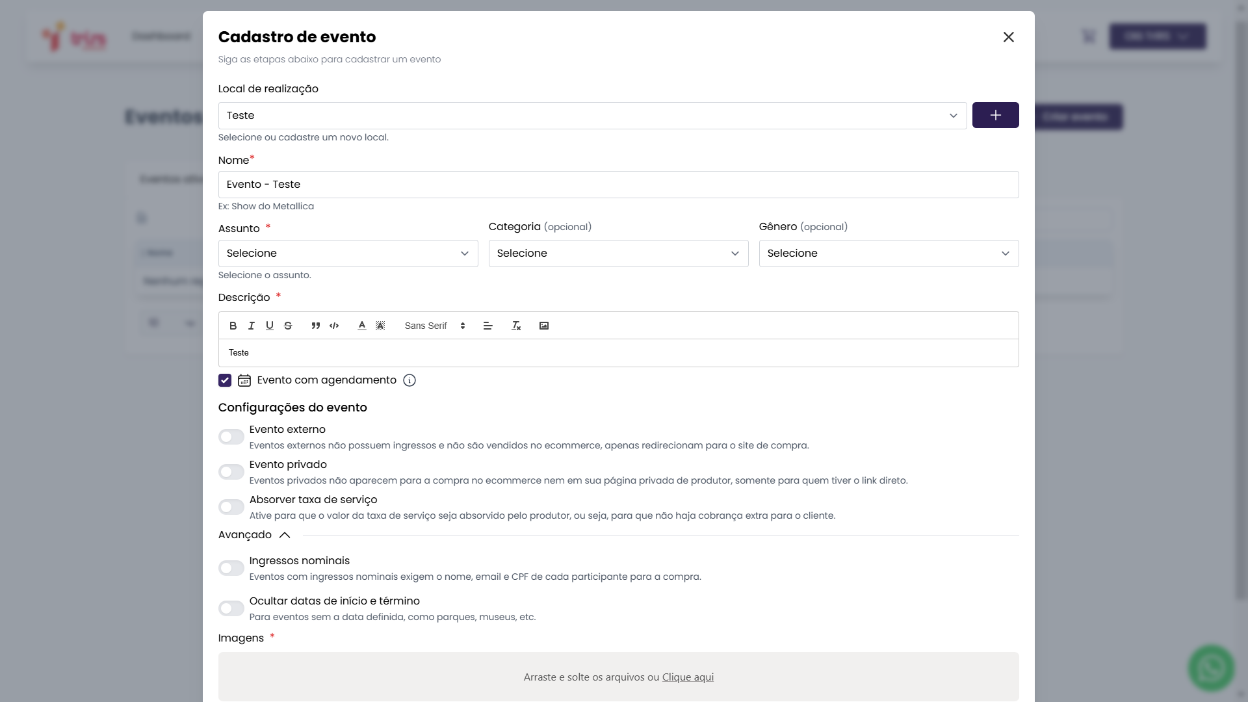Insert image via editor toolbar icon
The image size is (1248, 702).
click(544, 326)
